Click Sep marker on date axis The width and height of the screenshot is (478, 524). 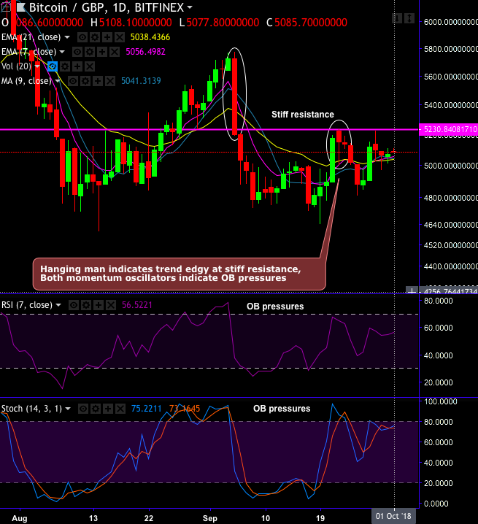(210, 518)
